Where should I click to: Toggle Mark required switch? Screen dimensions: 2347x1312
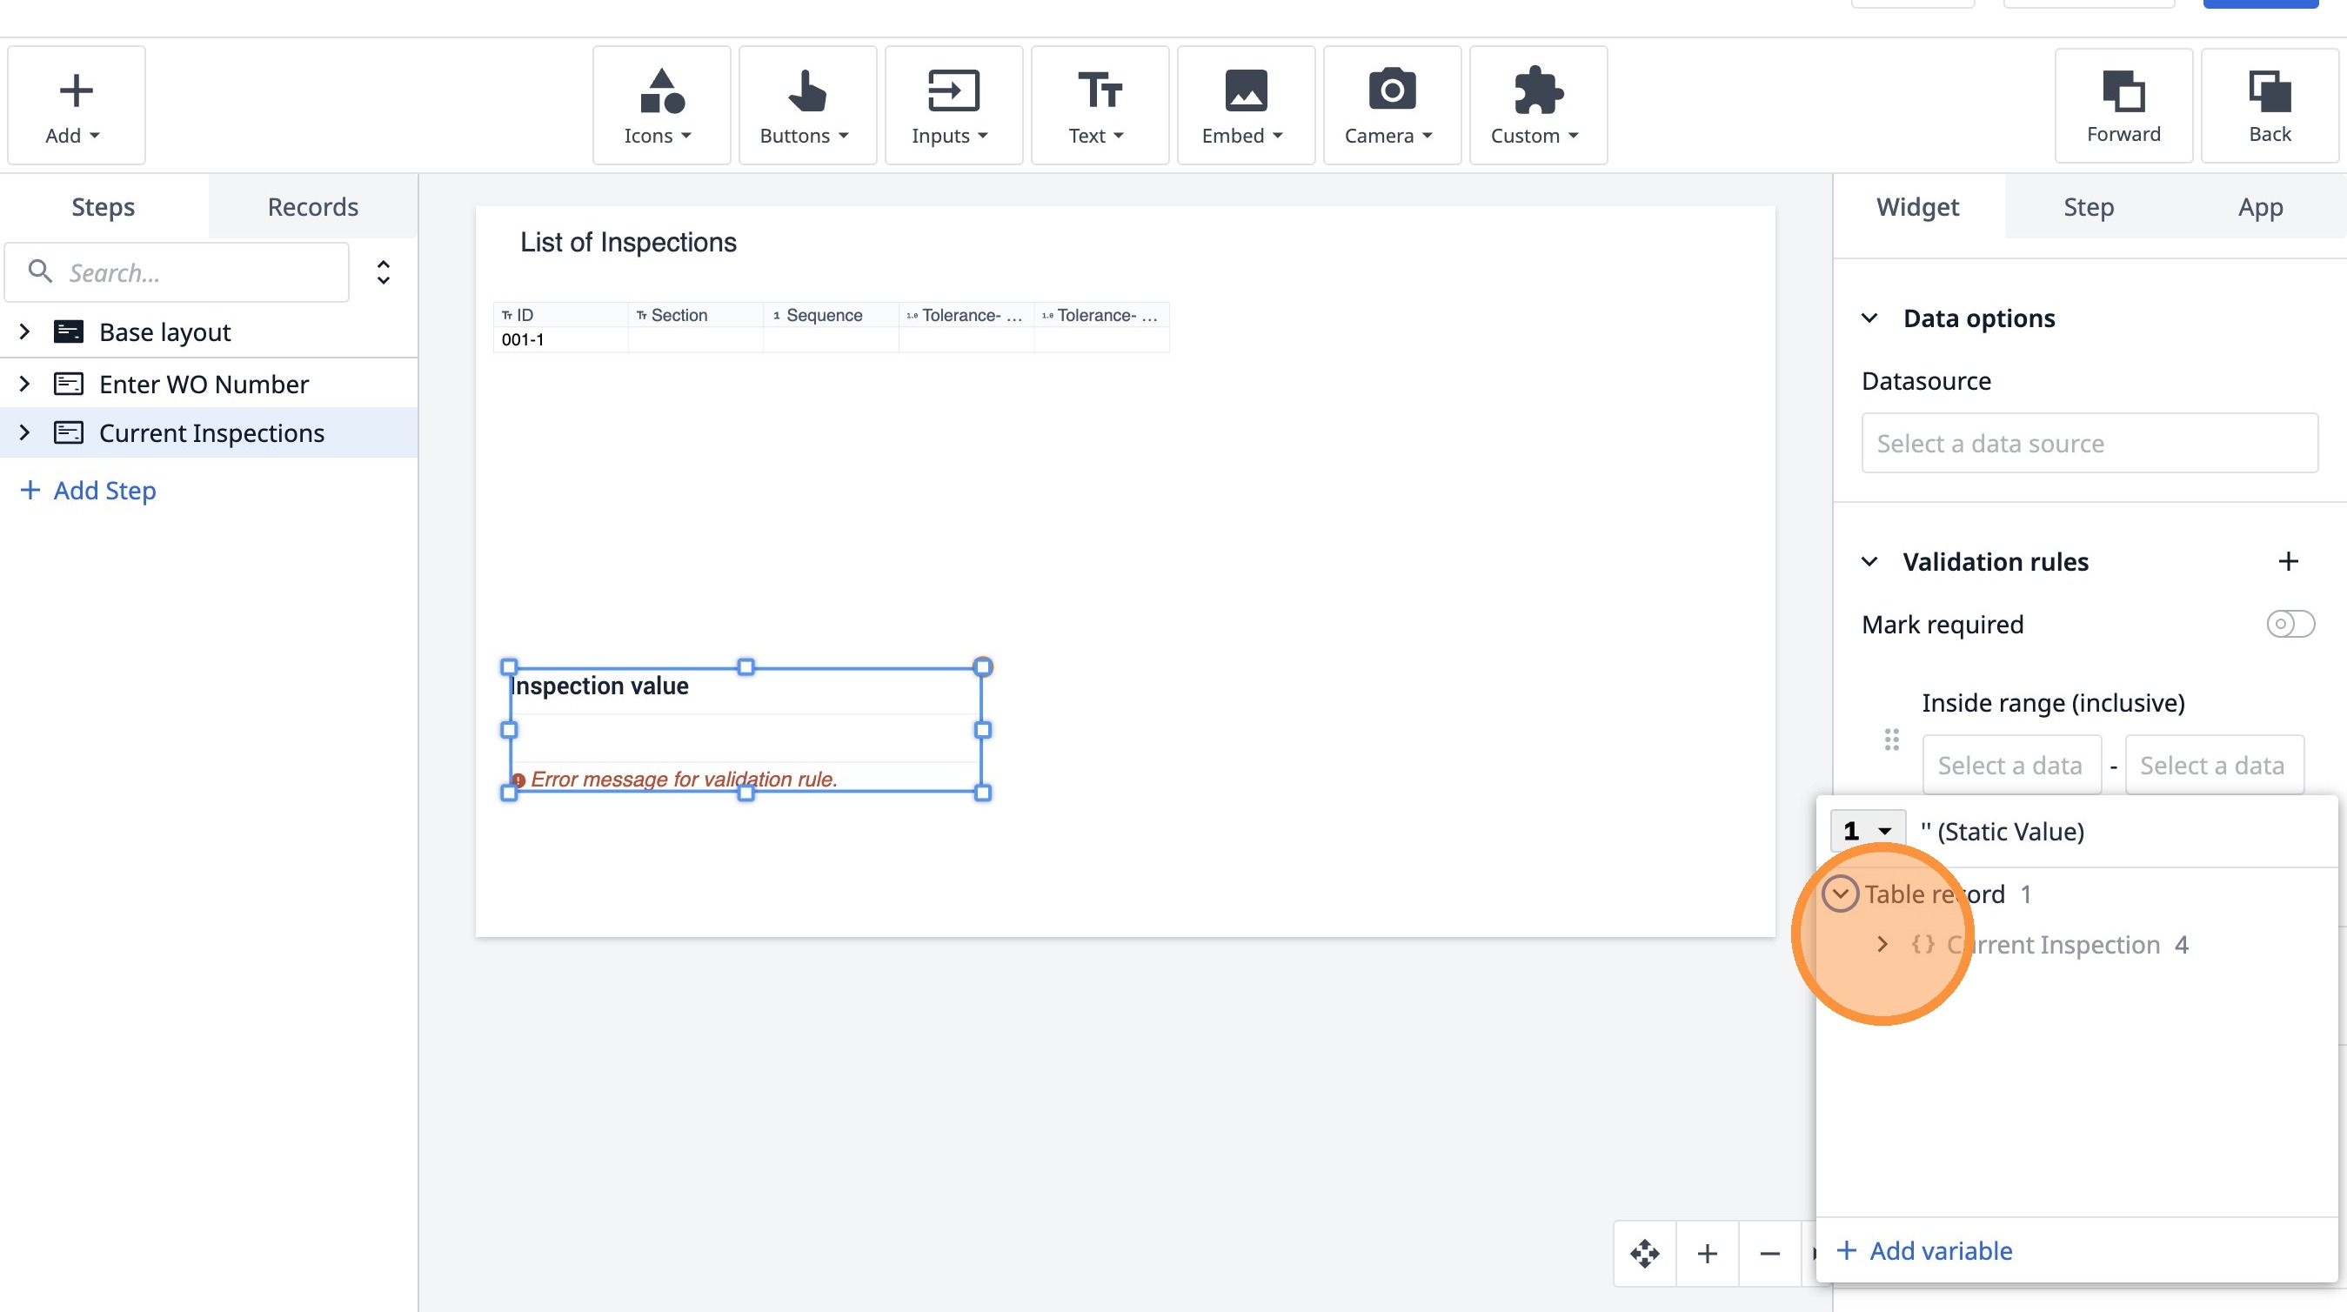pos(2290,624)
